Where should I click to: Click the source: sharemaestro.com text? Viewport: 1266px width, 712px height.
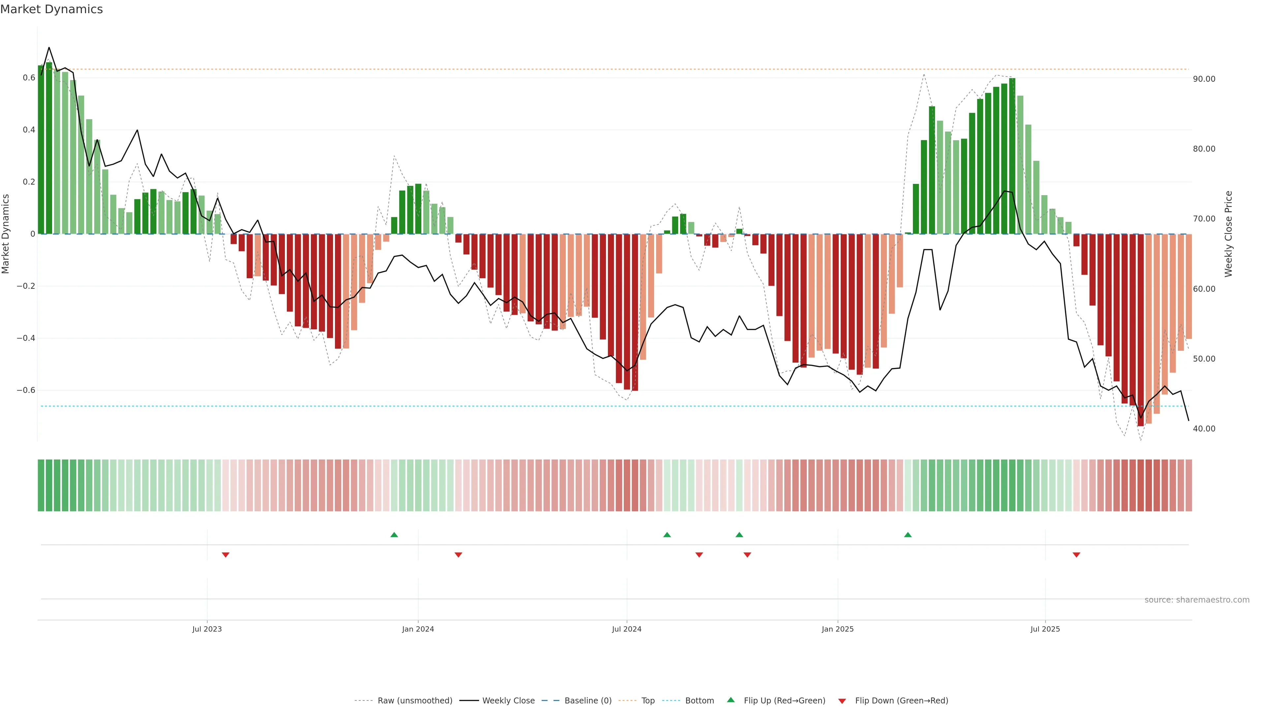point(1197,600)
